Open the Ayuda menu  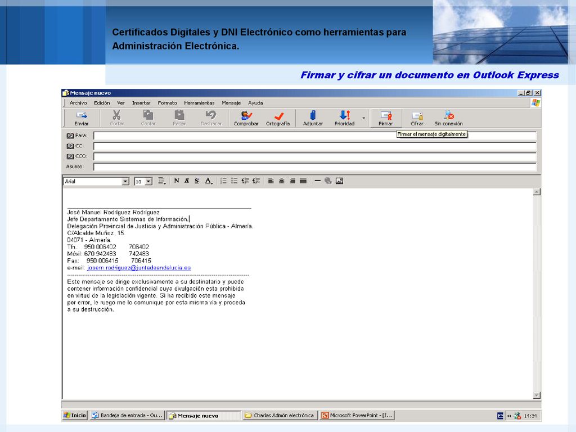255,103
